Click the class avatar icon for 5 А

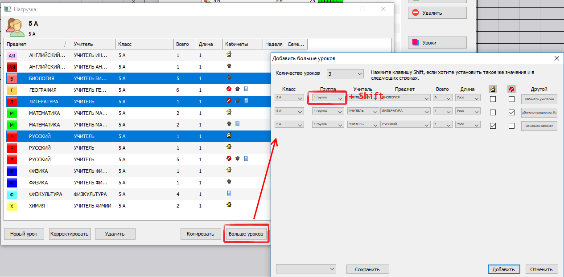[15, 27]
